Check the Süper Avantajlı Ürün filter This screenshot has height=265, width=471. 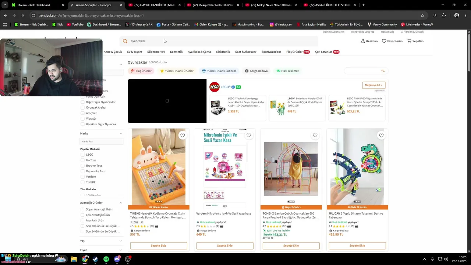pos(82,209)
